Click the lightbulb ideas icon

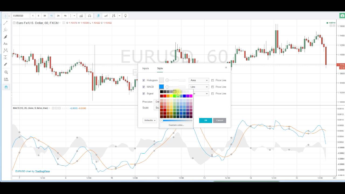click(x=125, y=16)
